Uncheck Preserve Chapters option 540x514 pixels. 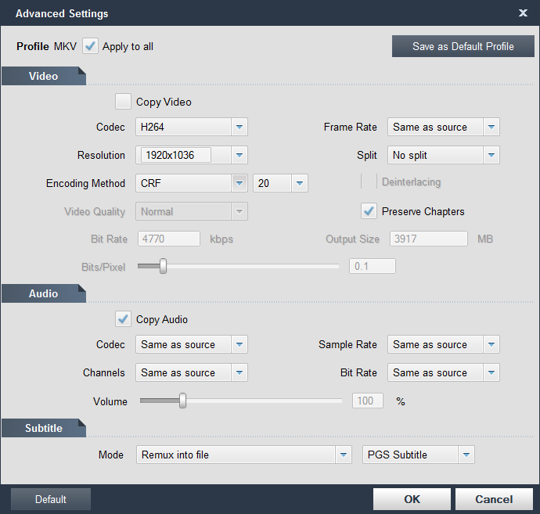(x=369, y=211)
